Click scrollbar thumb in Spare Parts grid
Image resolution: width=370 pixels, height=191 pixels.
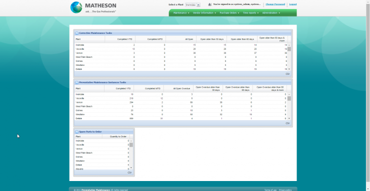click(x=131, y=145)
